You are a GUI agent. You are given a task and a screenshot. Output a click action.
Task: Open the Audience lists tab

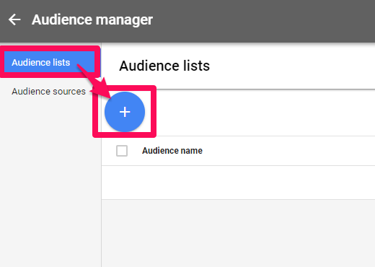[x=50, y=62]
